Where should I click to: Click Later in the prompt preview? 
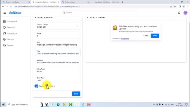point(145,36)
